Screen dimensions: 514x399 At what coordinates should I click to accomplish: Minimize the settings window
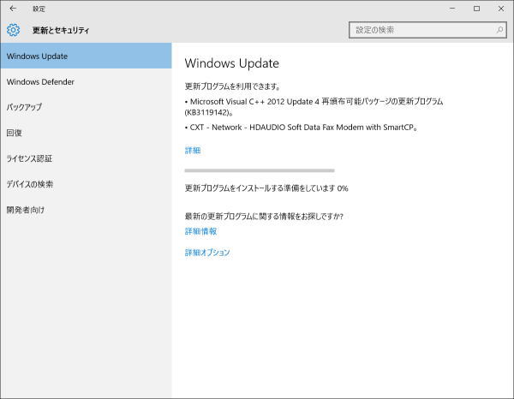pyautogui.click(x=452, y=9)
